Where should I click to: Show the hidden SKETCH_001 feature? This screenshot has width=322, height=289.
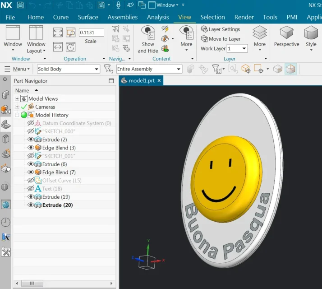tap(31, 156)
